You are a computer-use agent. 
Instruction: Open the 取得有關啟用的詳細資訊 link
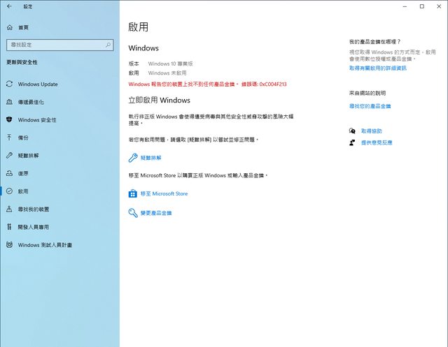[x=377, y=68]
